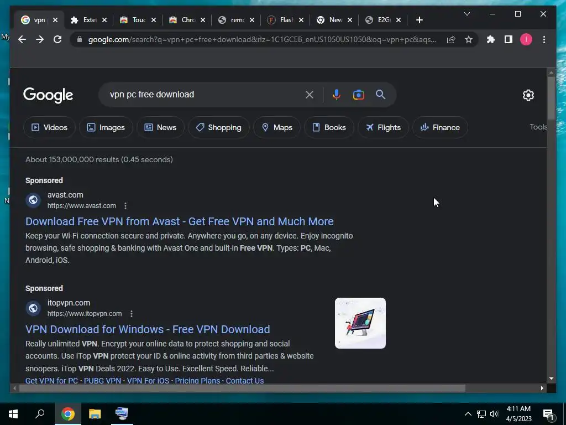Click the Chrome address bar URL

click(x=262, y=39)
